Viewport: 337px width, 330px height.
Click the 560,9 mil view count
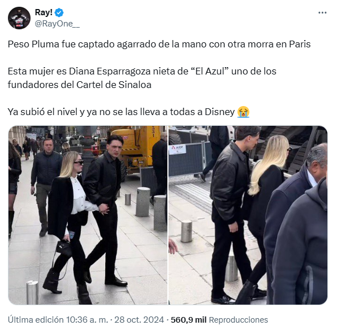[x=188, y=320]
